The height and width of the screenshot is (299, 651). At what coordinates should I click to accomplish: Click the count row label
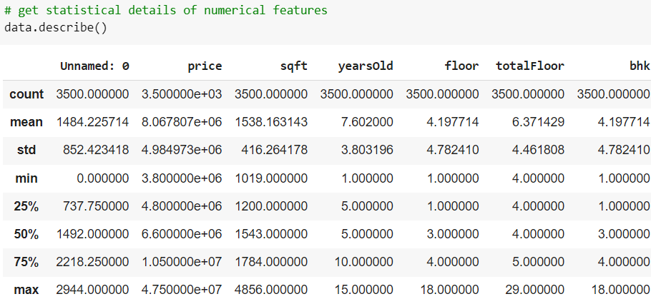[26, 94]
